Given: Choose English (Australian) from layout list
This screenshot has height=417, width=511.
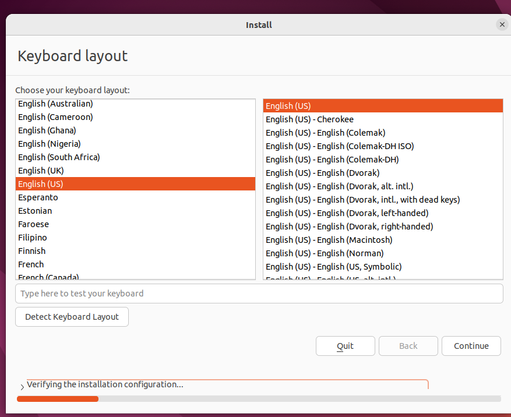Looking at the screenshot, I should (55, 104).
